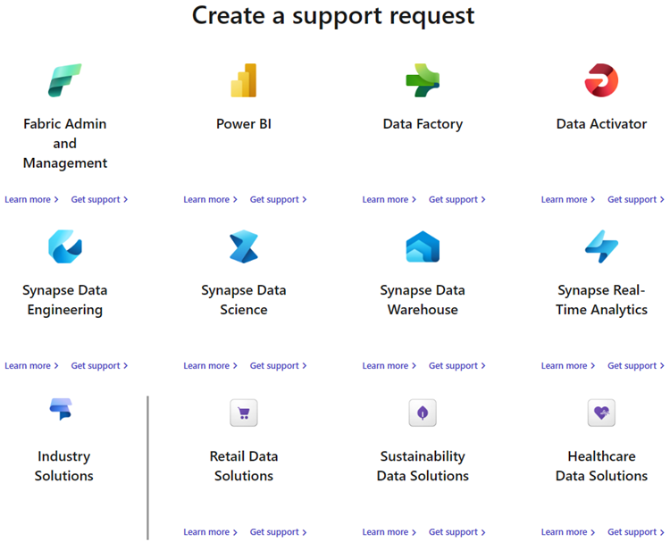
Task: Open Learn more under Data Activator
Action: coord(568,199)
